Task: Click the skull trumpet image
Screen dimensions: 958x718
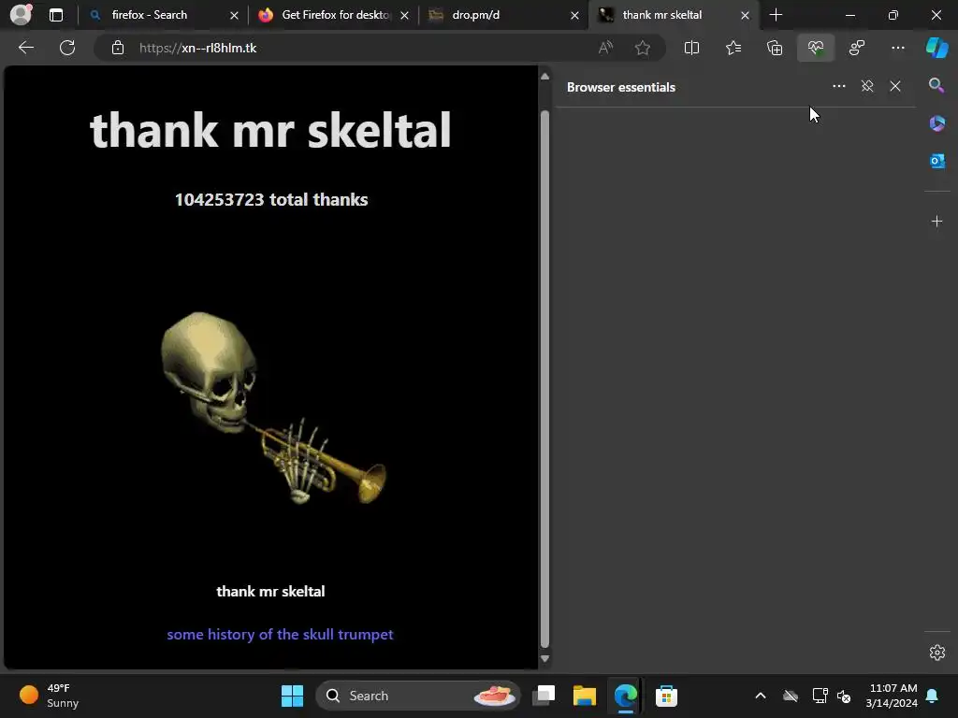Action: 273,408
